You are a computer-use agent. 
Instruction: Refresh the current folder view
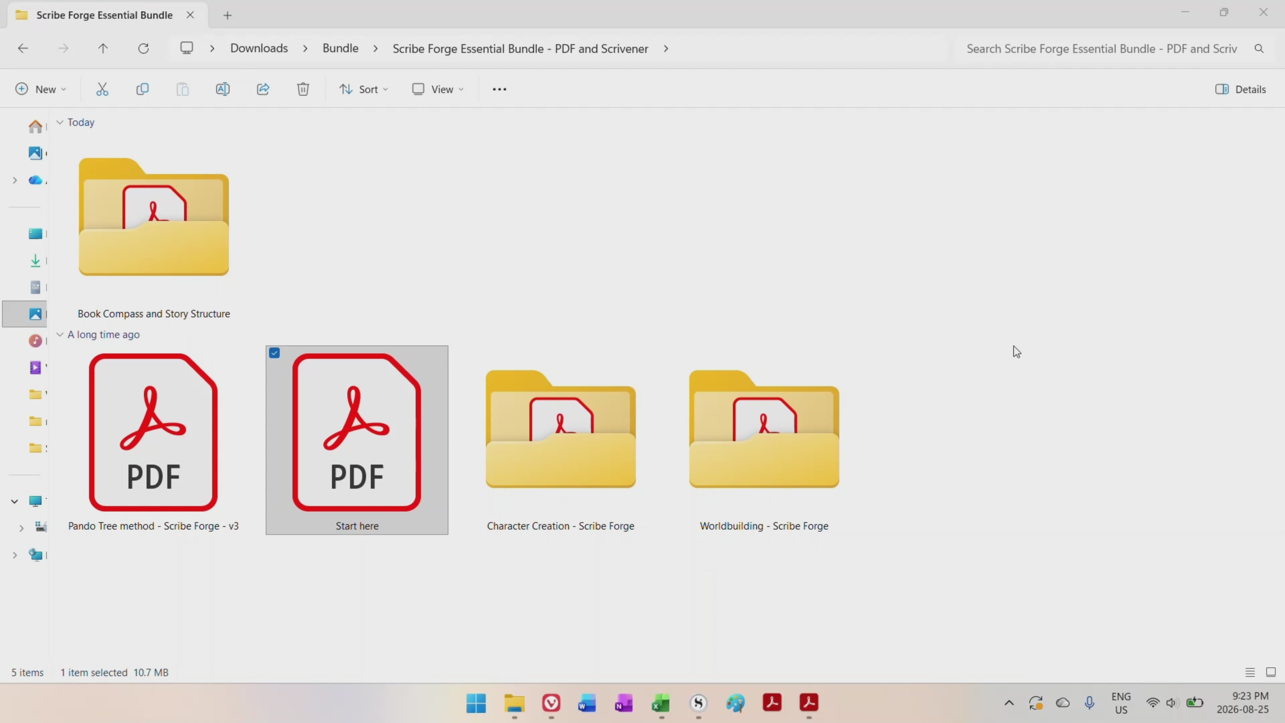point(144,49)
